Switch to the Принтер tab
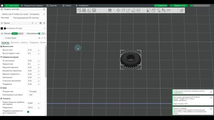Screen dimensions: 214x120 click(51, 6)
